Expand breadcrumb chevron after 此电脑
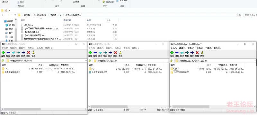Viewport: 257px width, 115px height. tap(32, 15)
